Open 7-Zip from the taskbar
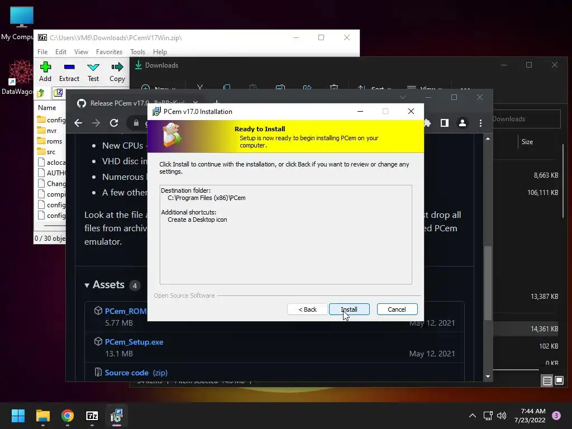The height and width of the screenshot is (429, 572). [x=92, y=416]
